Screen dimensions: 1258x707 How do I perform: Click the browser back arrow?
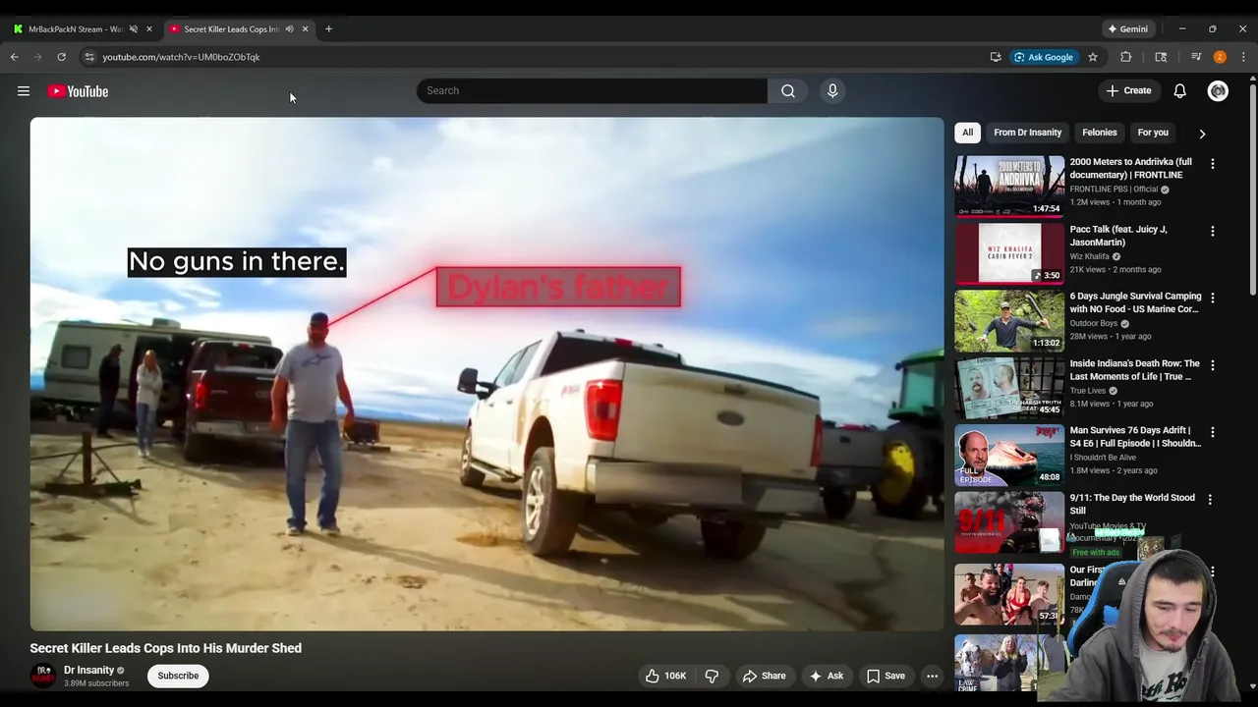pyautogui.click(x=15, y=57)
